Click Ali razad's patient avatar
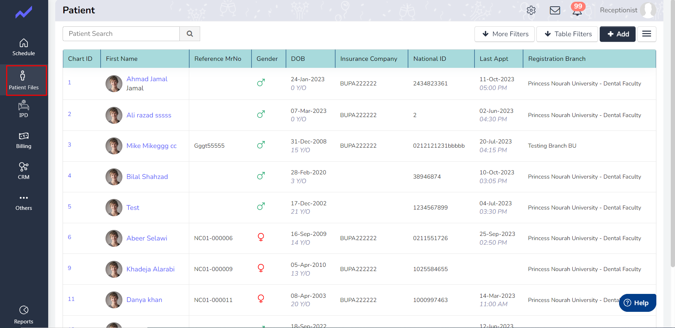675x328 pixels. point(114,115)
